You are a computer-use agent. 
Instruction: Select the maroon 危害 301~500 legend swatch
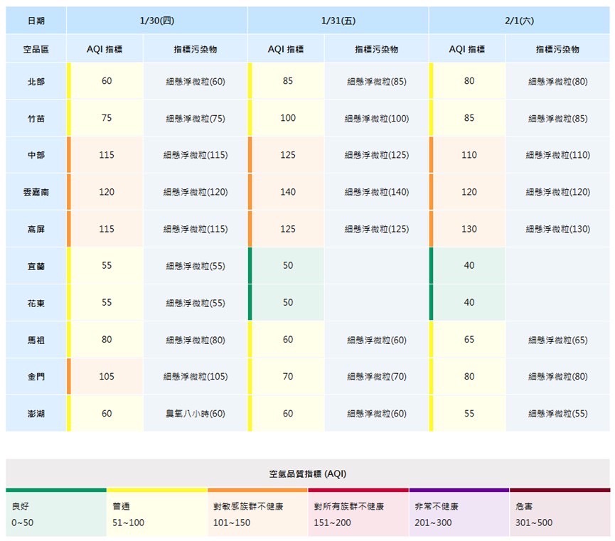coord(560,513)
